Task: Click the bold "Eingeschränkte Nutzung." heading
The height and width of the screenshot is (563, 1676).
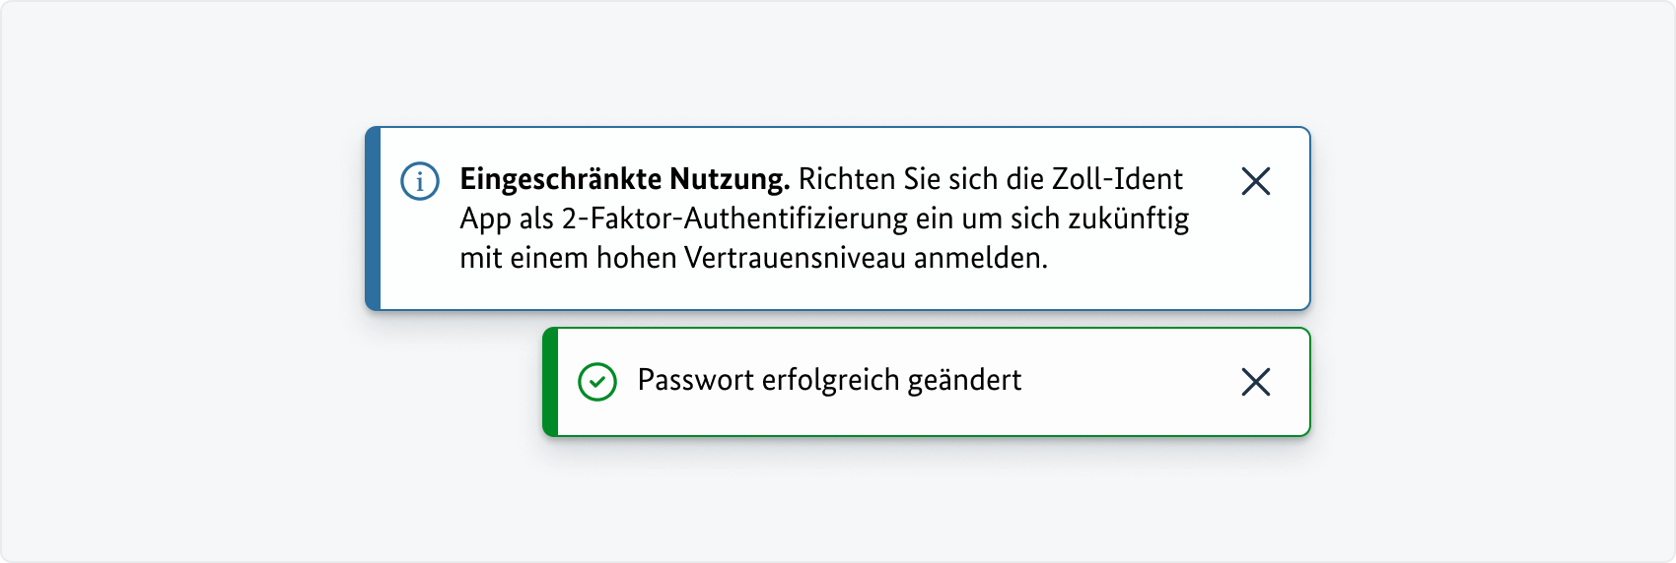Action: click(624, 179)
